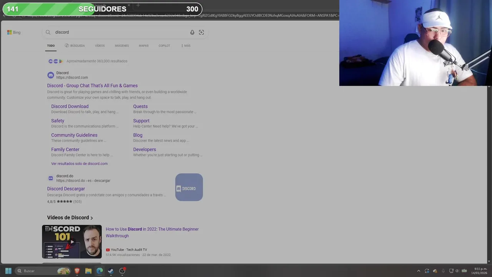The width and height of the screenshot is (492, 277).
Task: Click the magnifier icon in the search box
Action: (x=48, y=32)
